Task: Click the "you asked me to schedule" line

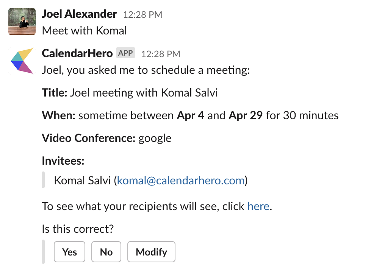Action: tap(146, 70)
